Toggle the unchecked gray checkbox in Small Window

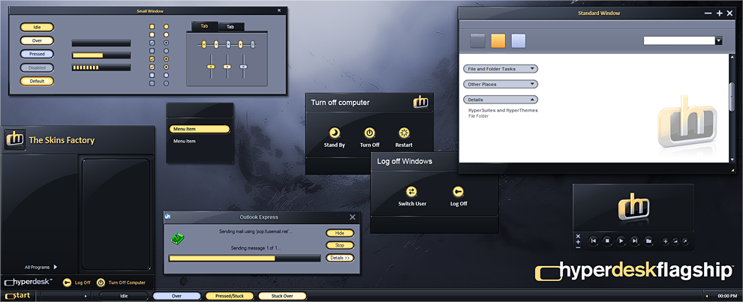(152, 51)
